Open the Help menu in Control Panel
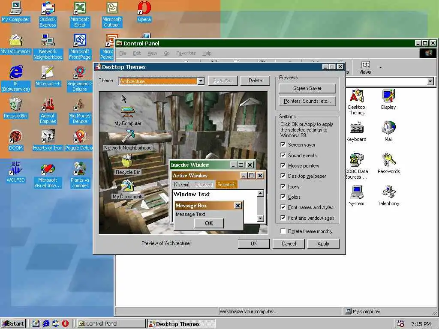The image size is (439, 329). point(207,53)
